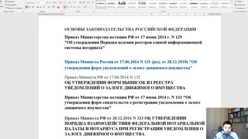The height and width of the screenshot is (139, 248).
Task: Click the Find (Найти) button
Action: coord(239,2)
